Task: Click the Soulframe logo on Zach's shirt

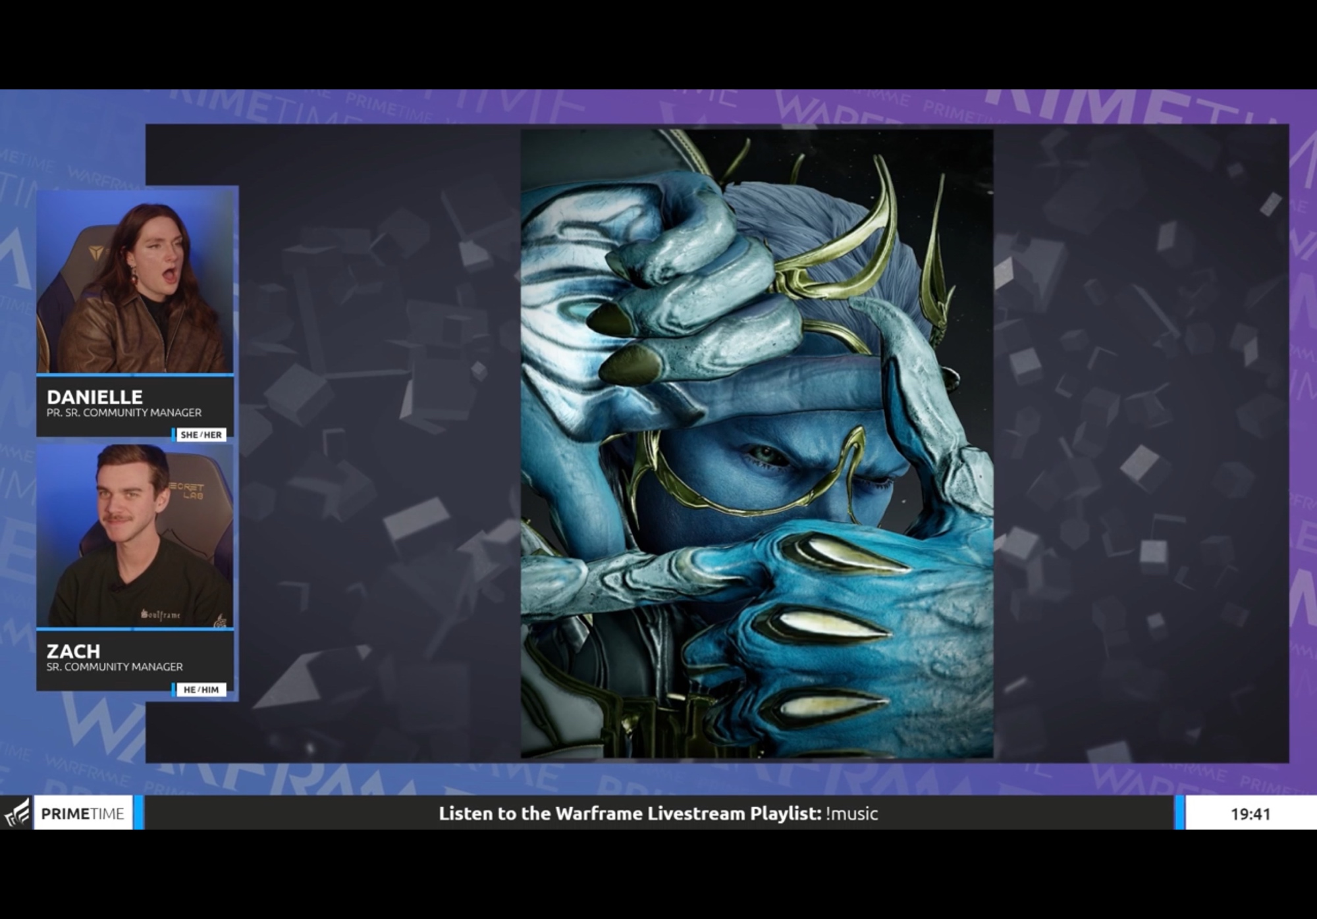Action: click(x=161, y=615)
